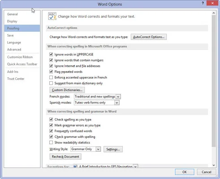Disable Check spelling as you type
Viewport: 220px width, 179px height.
click(51, 119)
